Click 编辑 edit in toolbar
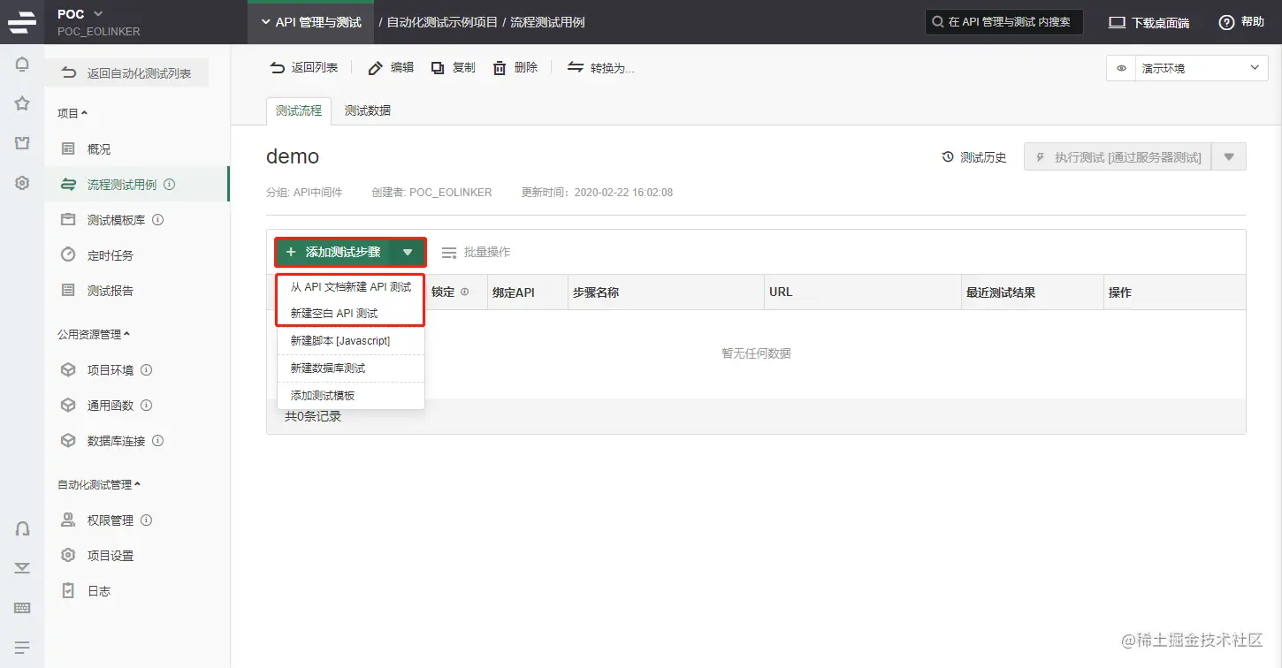 click(391, 67)
